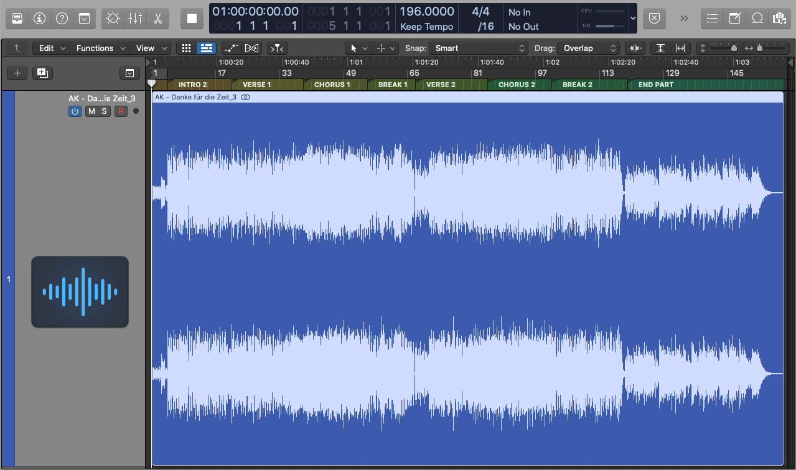
Task: Open the Inspector info icon
Action: (x=40, y=18)
